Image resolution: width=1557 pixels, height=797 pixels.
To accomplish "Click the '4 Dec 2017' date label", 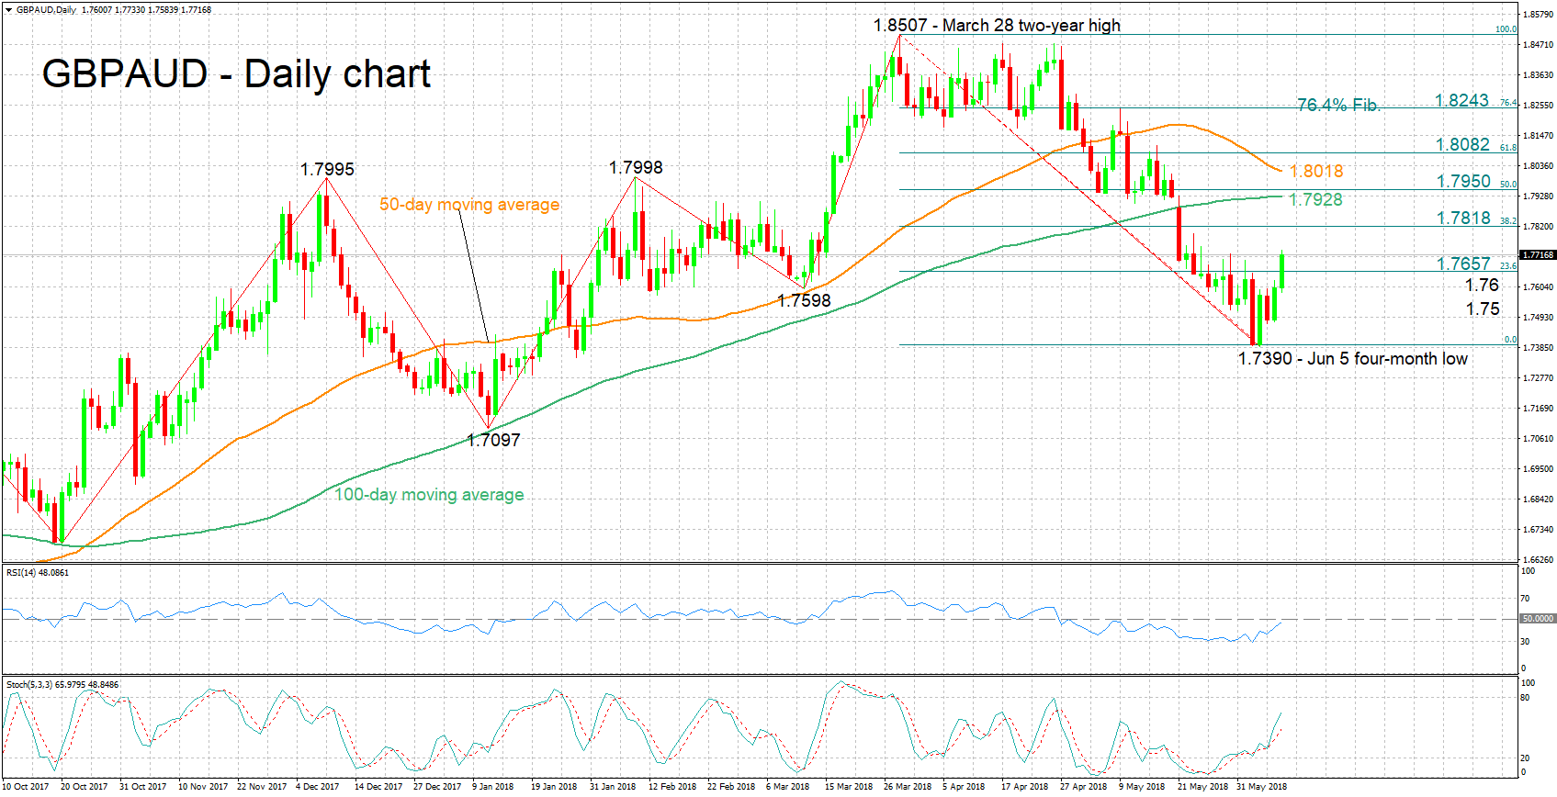I will 318,786.
